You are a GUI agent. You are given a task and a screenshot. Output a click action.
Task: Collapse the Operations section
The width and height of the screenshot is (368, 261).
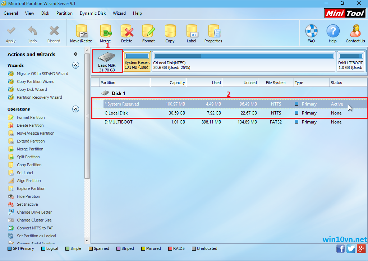tap(75, 109)
